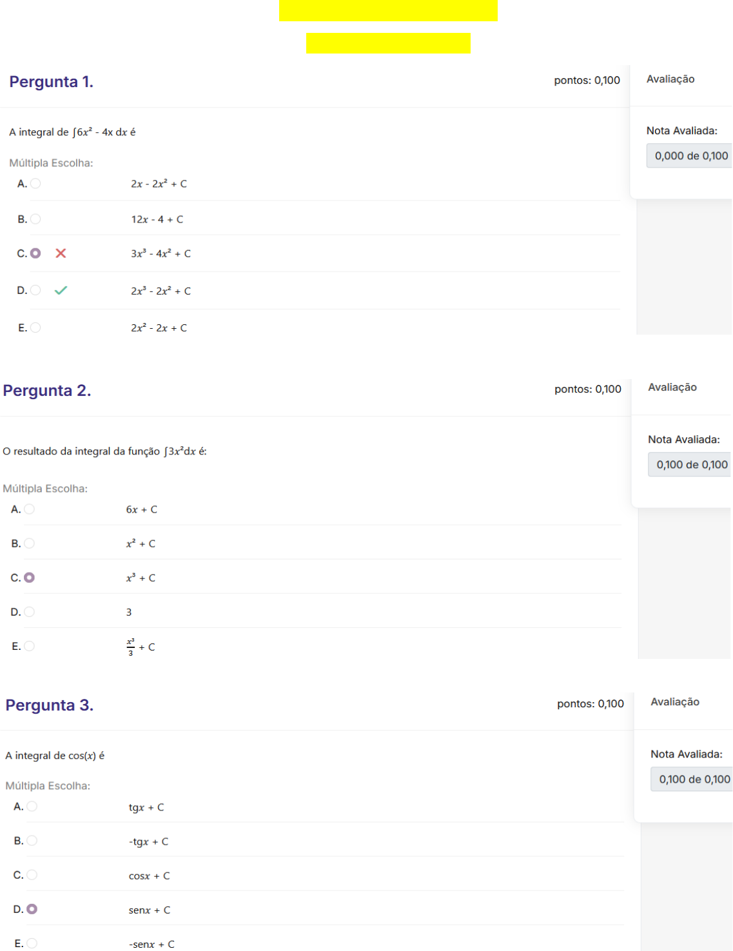Click the Pergunta 2 grade field
This screenshot has width=733, height=951.
pos(691,465)
